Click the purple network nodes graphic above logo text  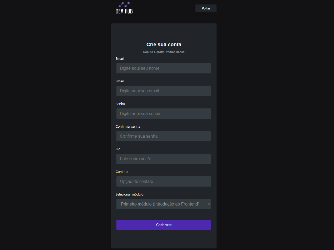point(124,4)
